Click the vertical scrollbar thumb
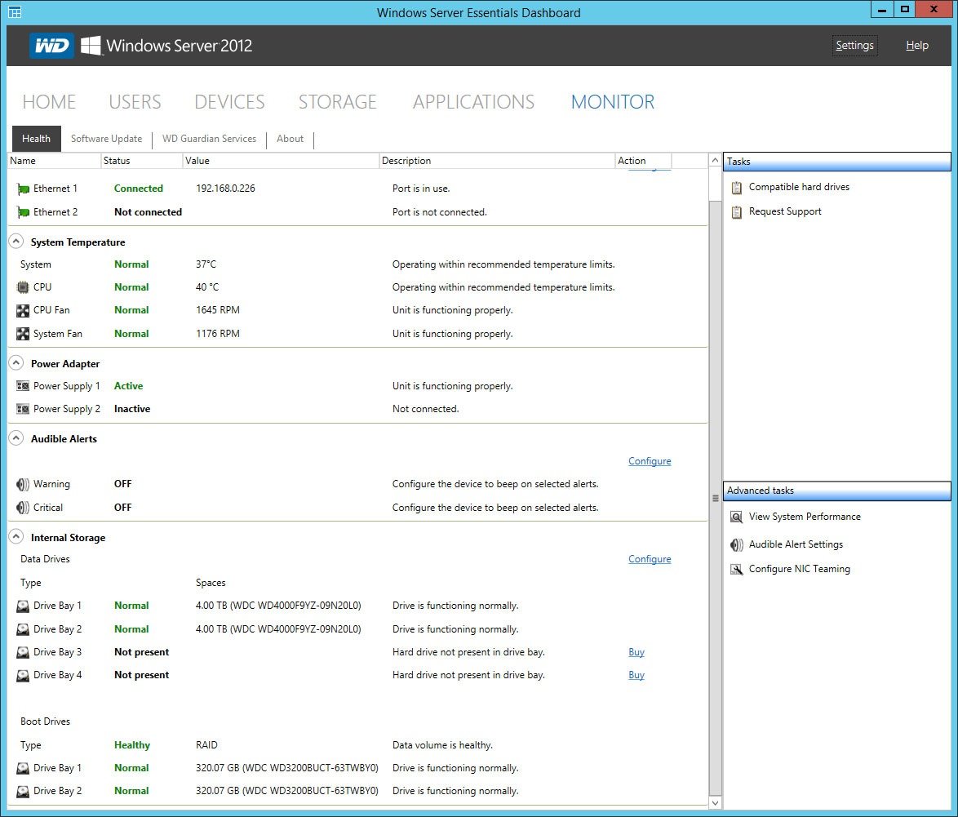Screen dimensions: 958x817 [x=715, y=497]
